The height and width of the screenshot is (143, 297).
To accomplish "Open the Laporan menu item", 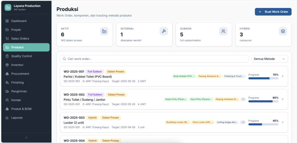I will click(x=26, y=118).
